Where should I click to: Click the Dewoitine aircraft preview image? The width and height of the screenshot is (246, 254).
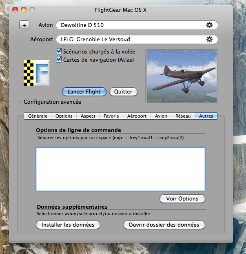(x=182, y=76)
